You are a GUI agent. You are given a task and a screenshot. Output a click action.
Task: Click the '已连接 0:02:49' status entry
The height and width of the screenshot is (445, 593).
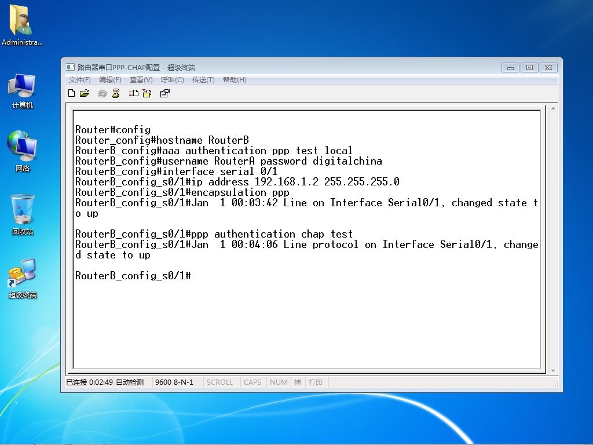89,382
